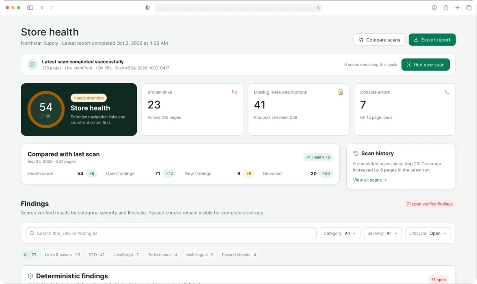Select the JavaScript · 7 filter tab

(x=126, y=255)
